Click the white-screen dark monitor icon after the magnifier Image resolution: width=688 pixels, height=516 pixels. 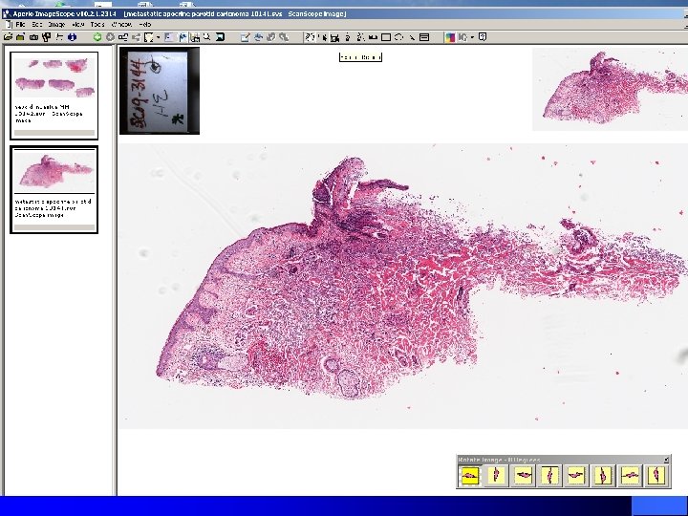click(220, 37)
